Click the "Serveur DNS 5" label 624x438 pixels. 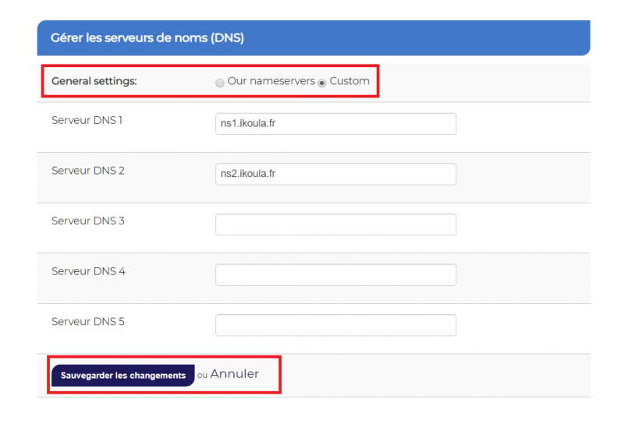[88, 321]
